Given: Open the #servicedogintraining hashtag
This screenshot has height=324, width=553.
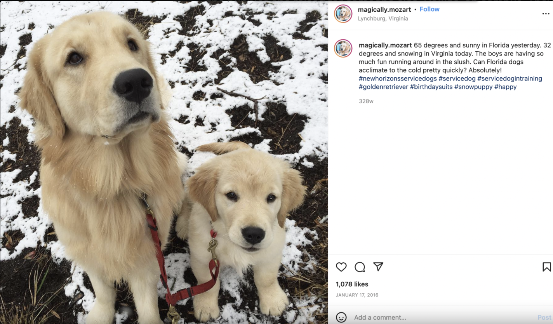Looking at the screenshot, I should pyautogui.click(x=510, y=78).
